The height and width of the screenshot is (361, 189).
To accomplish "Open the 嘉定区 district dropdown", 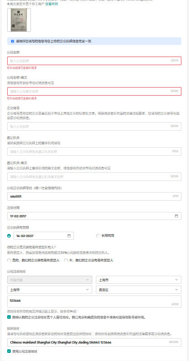I will (138, 290).
